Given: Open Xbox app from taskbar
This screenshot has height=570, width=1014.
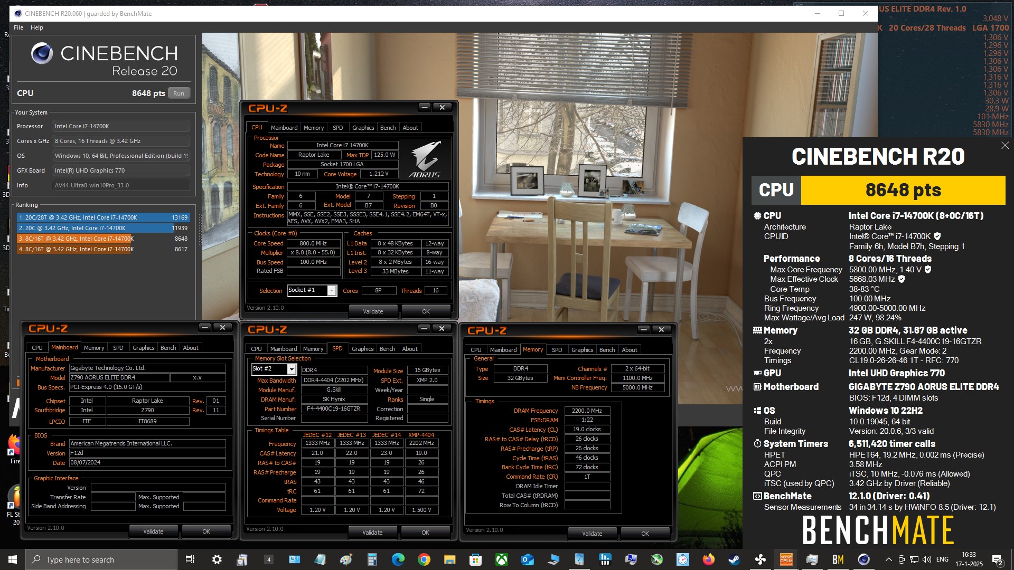Looking at the screenshot, I should coord(501,559).
